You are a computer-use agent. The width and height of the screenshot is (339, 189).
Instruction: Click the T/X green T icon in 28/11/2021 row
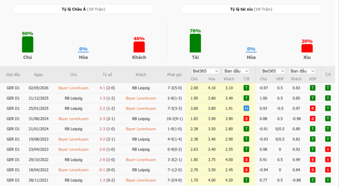coord(328,180)
